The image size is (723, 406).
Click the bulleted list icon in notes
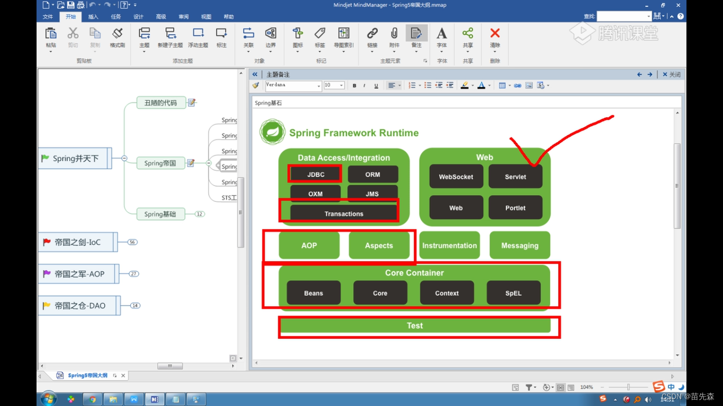point(428,86)
